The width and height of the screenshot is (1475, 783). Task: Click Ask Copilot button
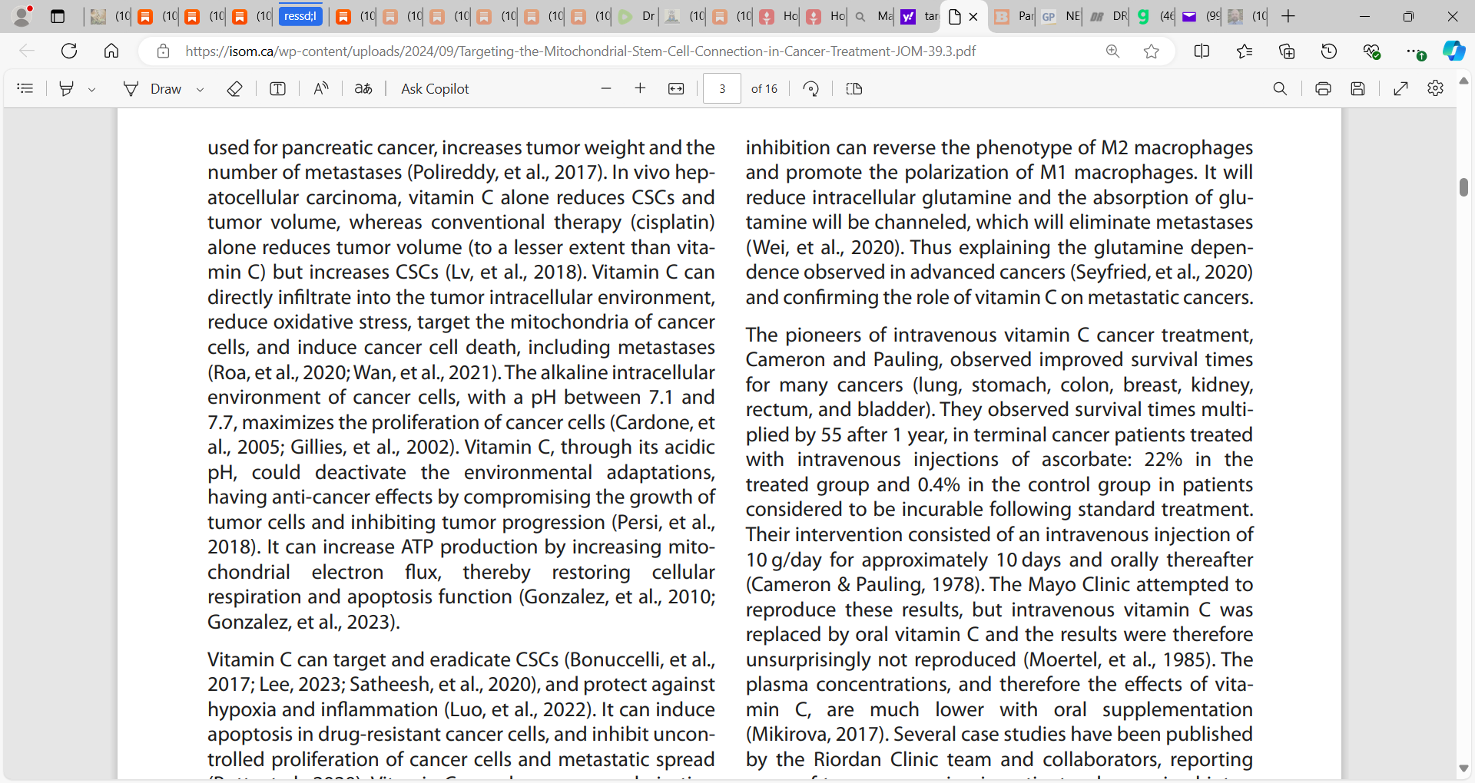(435, 89)
